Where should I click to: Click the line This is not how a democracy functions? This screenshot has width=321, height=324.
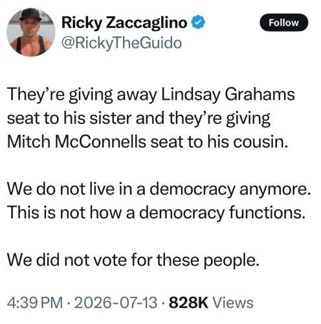tap(157, 213)
